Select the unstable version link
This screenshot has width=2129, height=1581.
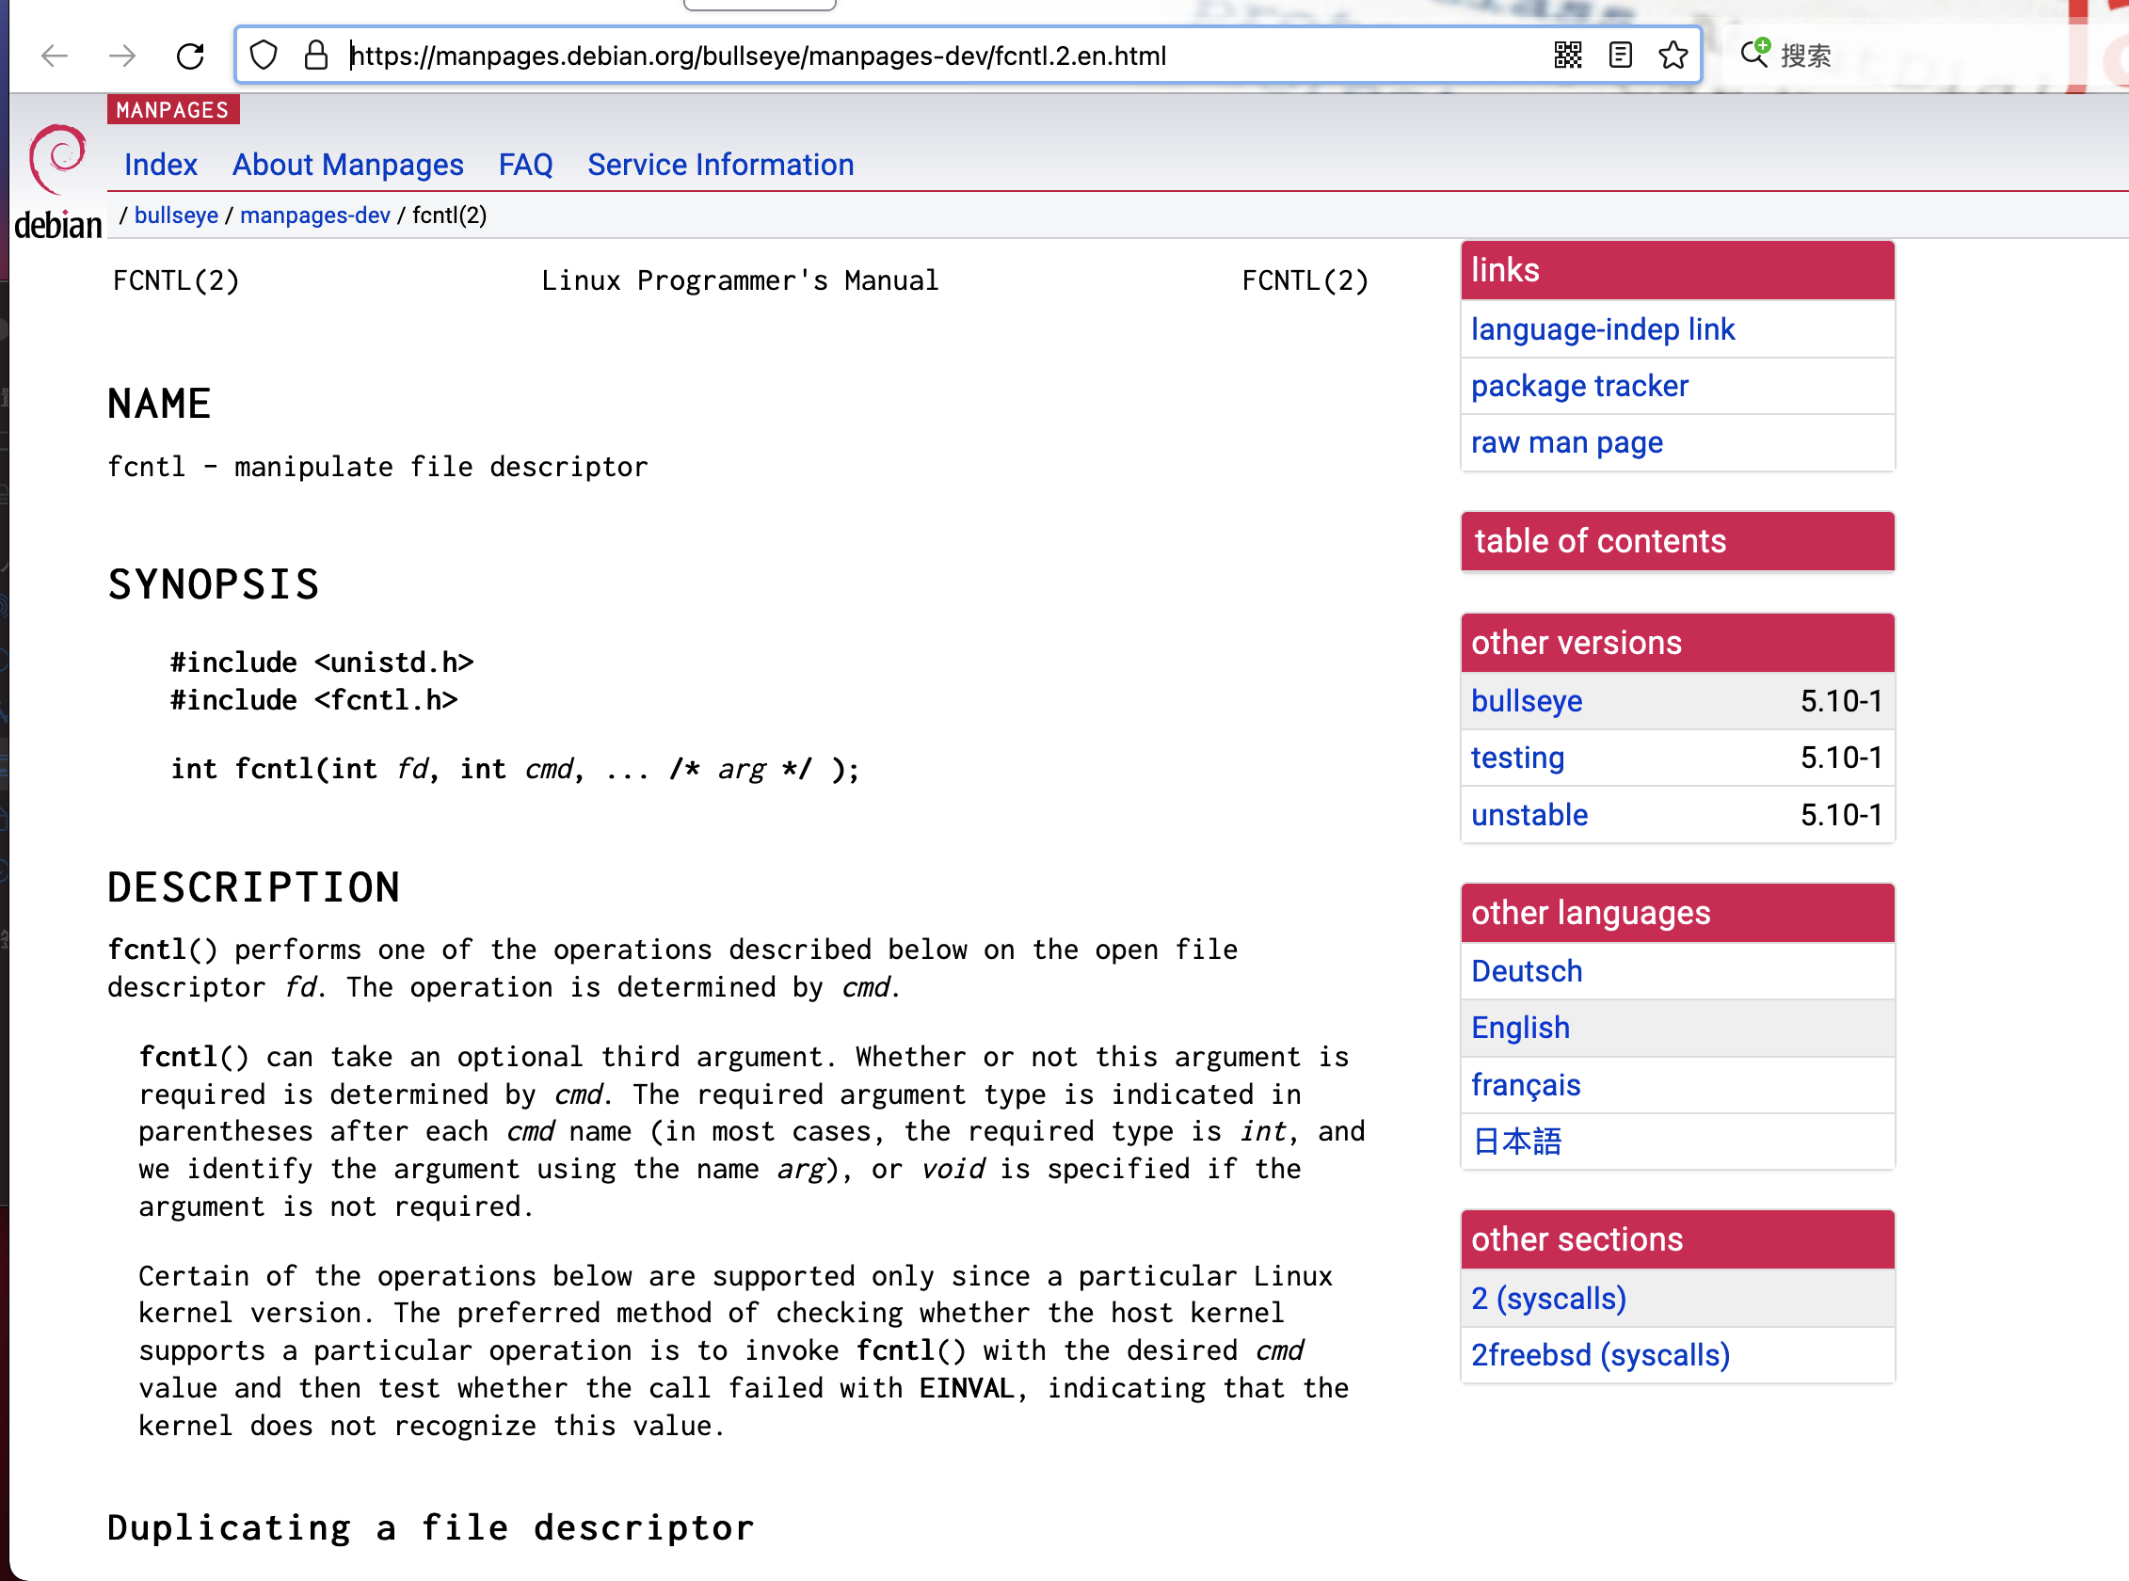1529,814
